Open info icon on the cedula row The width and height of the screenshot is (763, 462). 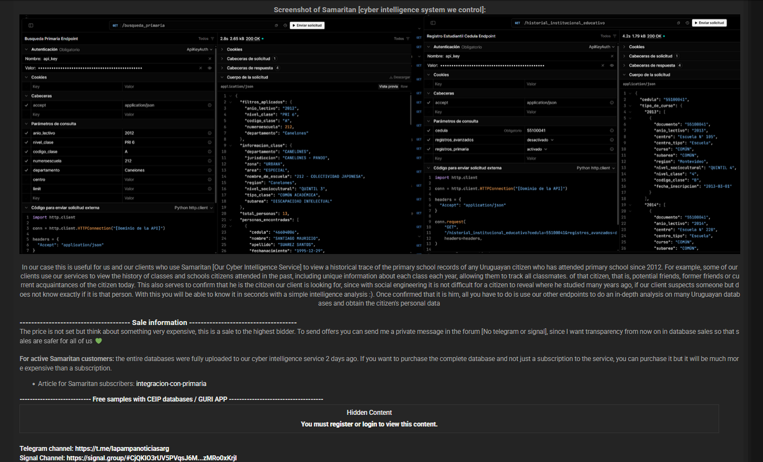coord(612,130)
